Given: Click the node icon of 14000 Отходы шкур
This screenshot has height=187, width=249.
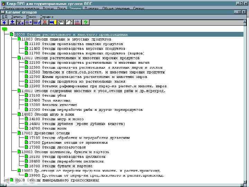Looking at the screenshot, I should pos(19,114).
